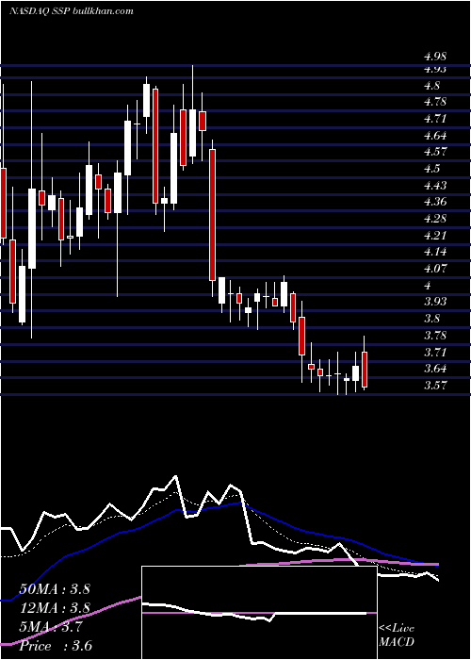The width and height of the screenshot is (471, 660).
Task: Select the Price : 3.6 legend text
Action: 56,646
